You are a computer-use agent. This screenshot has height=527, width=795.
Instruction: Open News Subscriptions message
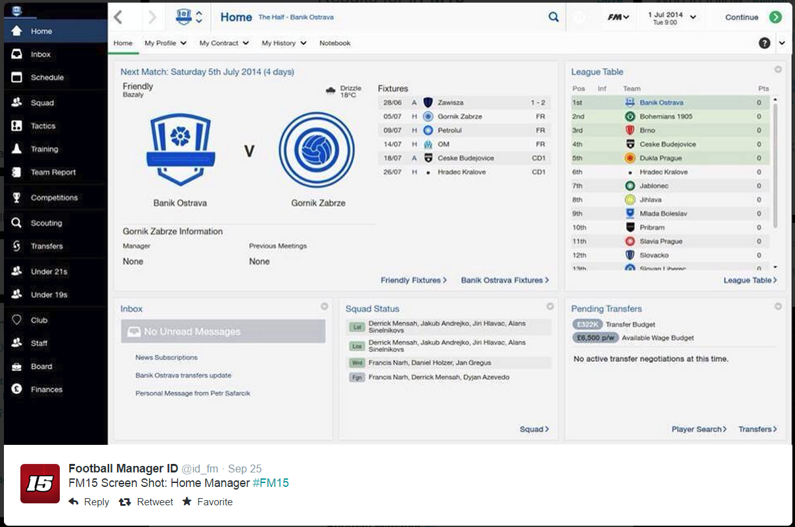pyautogui.click(x=166, y=357)
